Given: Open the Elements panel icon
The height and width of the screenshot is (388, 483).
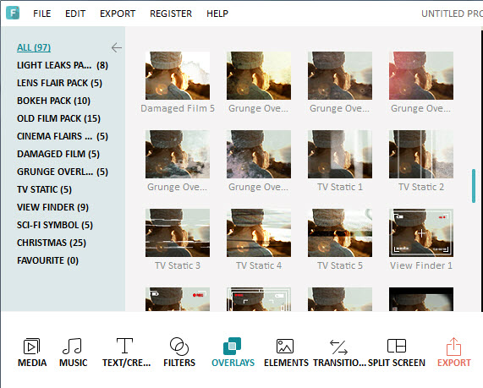Looking at the screenshot, I should [285, 346].
